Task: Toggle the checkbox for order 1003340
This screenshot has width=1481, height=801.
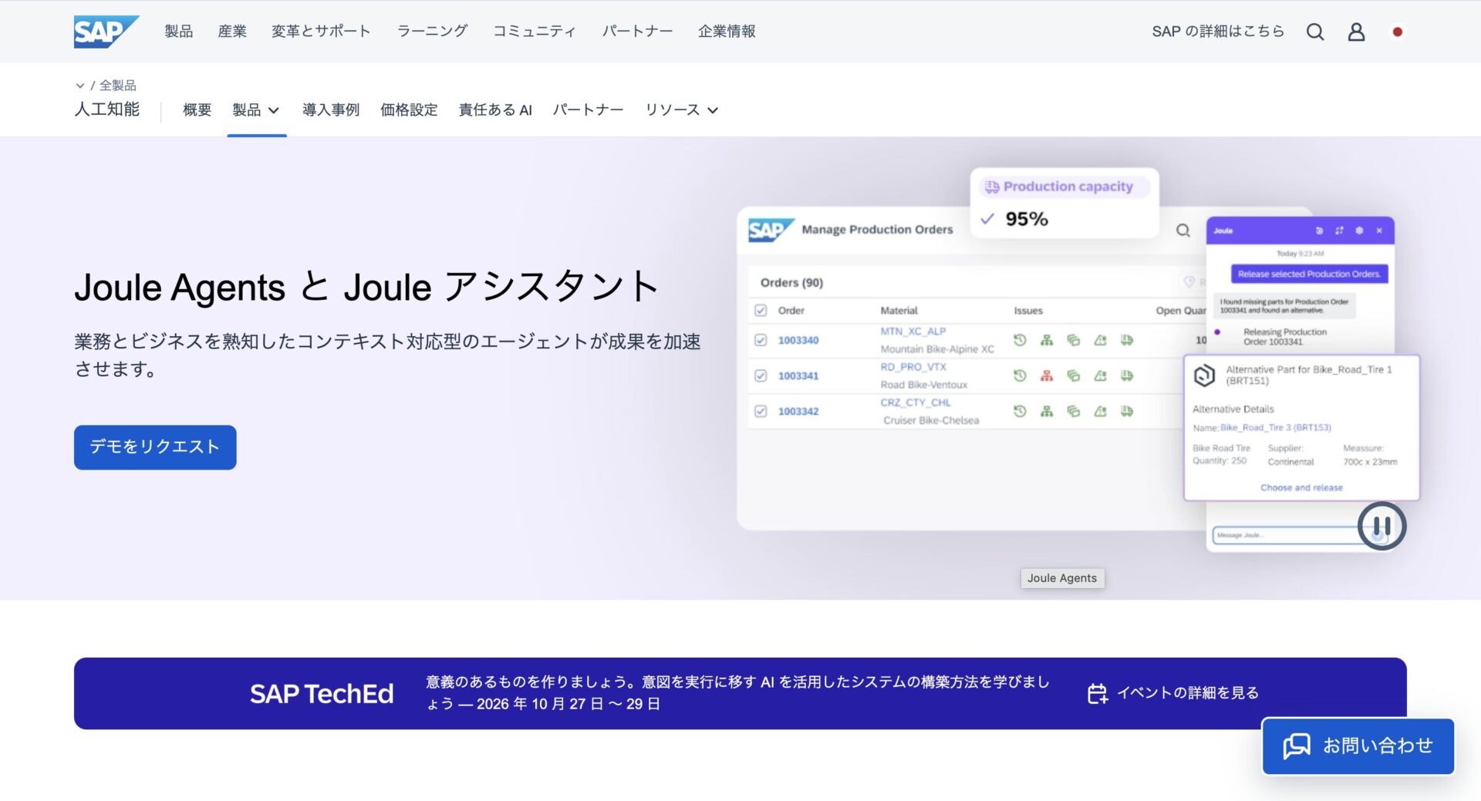Action: click(x=761, y=340)
